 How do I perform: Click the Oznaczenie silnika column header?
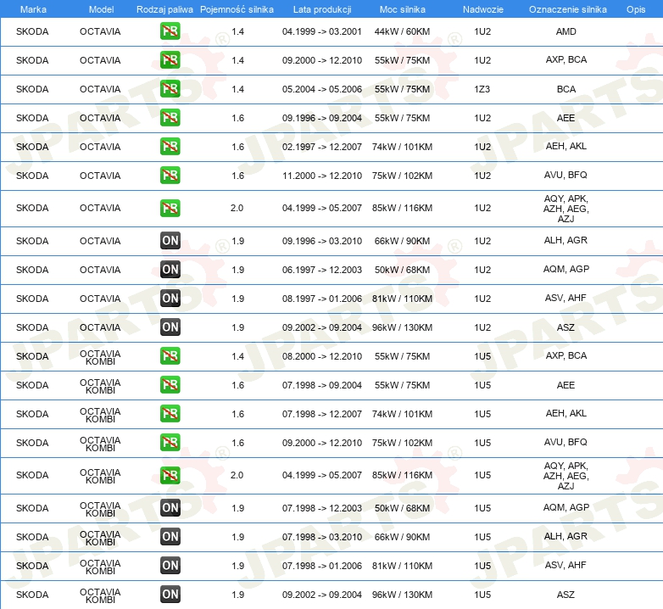point(568,9)
